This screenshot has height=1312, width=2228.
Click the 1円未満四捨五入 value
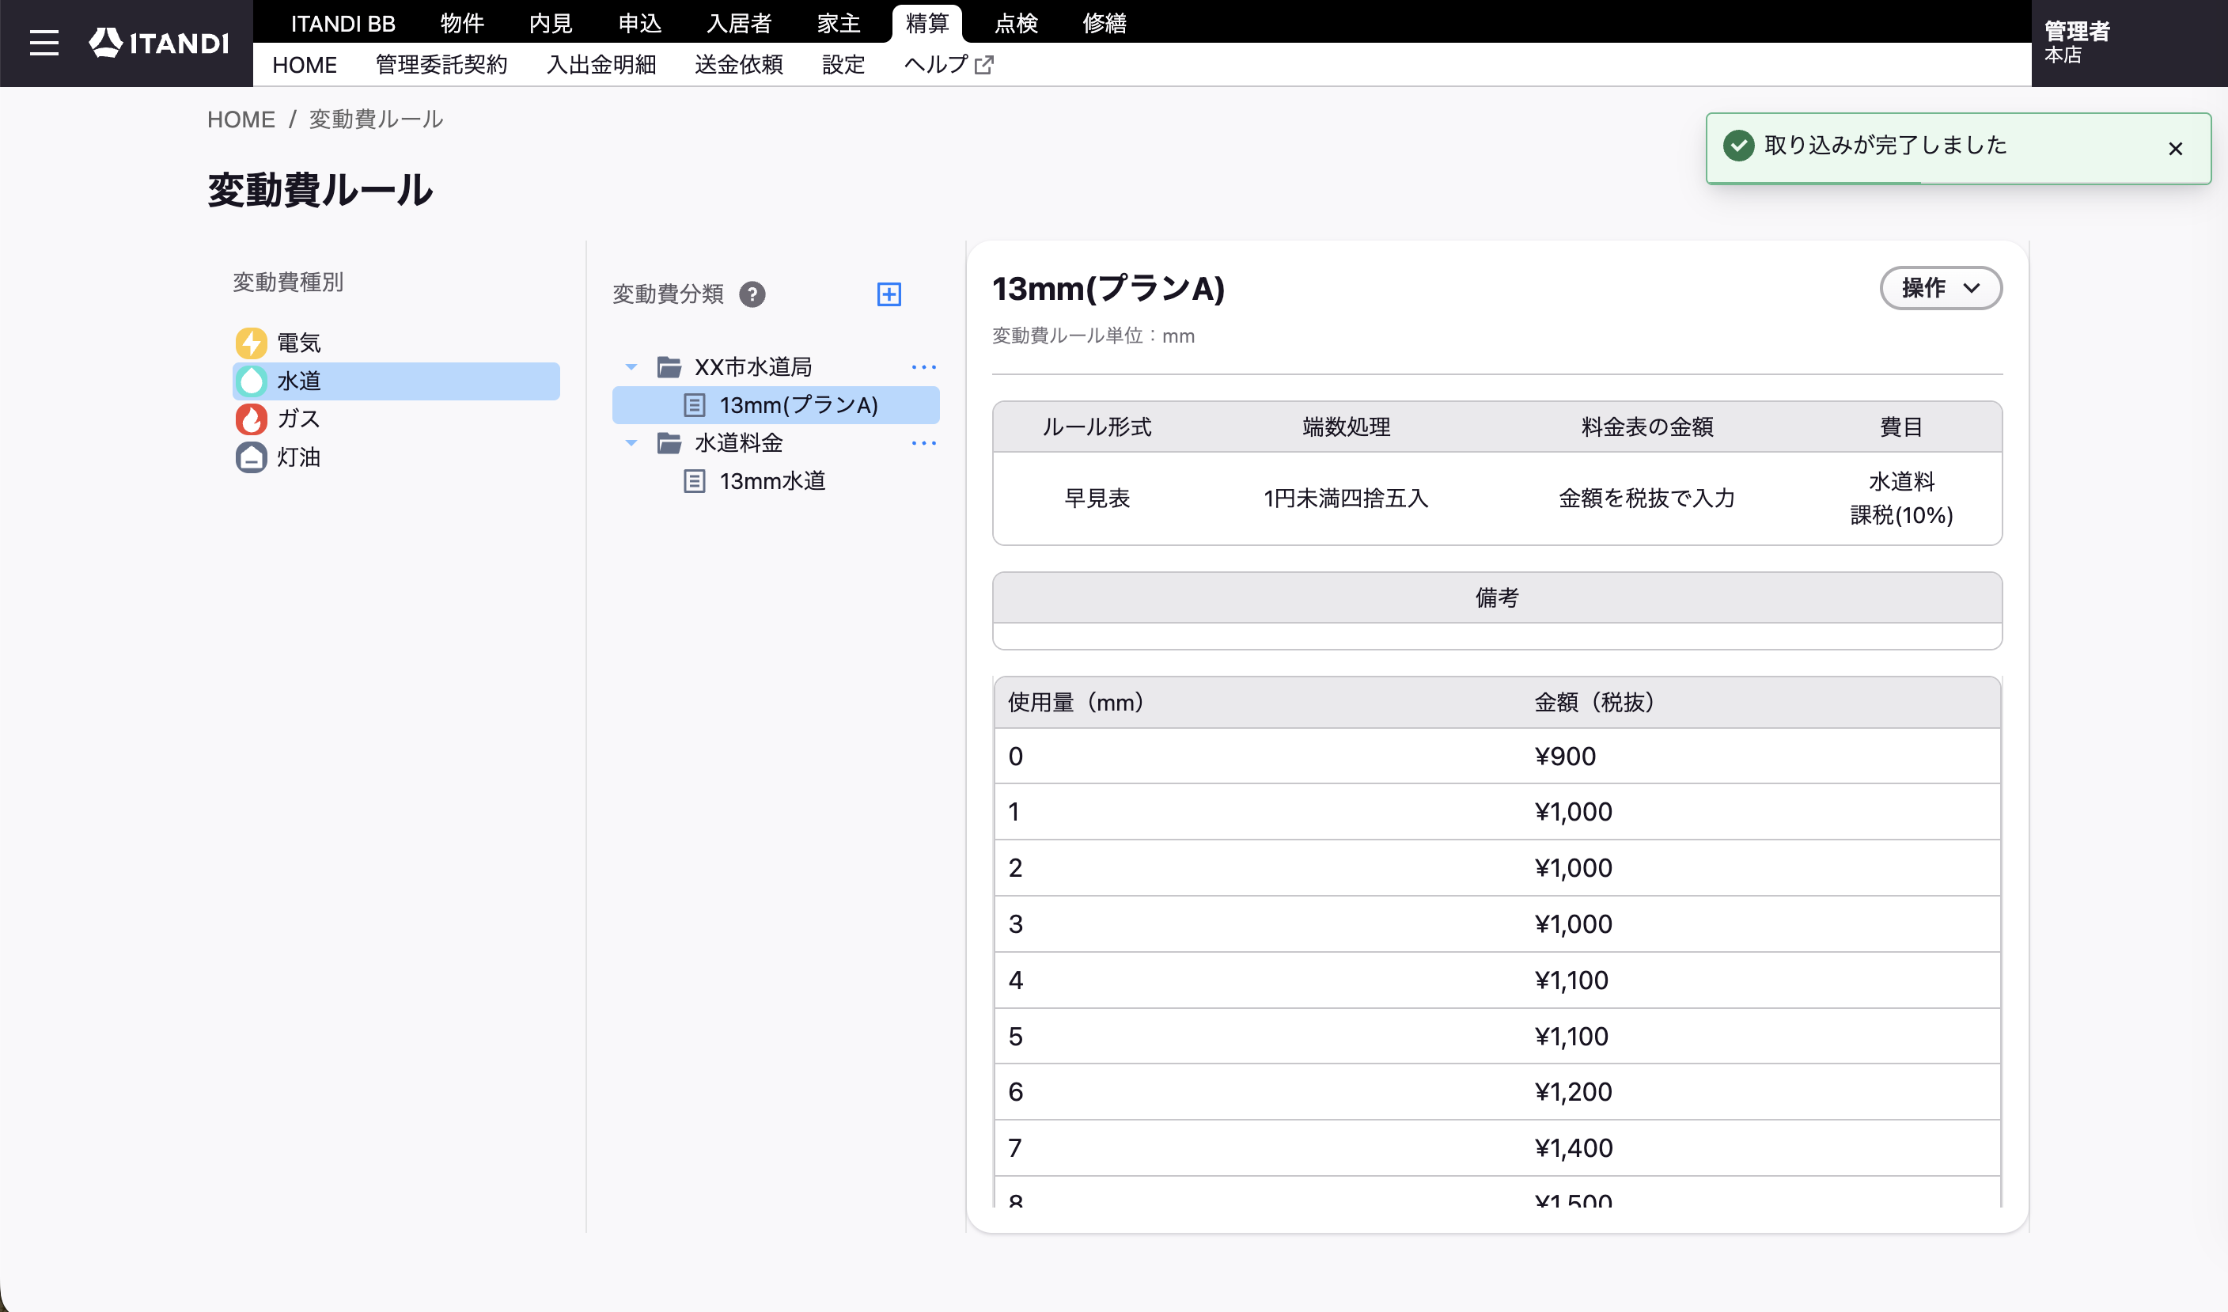[x=1346, y=499]
